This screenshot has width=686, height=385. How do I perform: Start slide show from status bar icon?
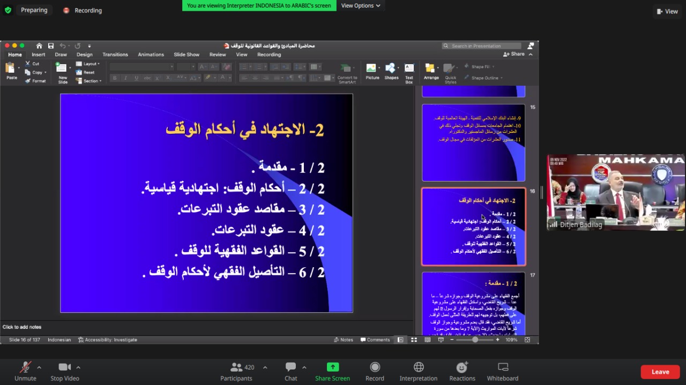[441, 340]
